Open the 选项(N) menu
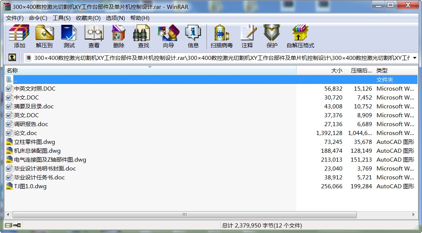Image resolution: width=422 pixels, height=233 pixels. tap(115, 18)
